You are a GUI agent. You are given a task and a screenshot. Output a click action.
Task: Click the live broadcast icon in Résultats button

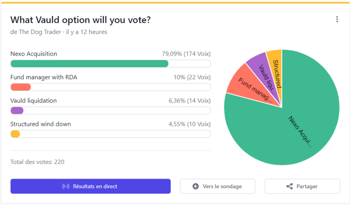pos(65,186)
